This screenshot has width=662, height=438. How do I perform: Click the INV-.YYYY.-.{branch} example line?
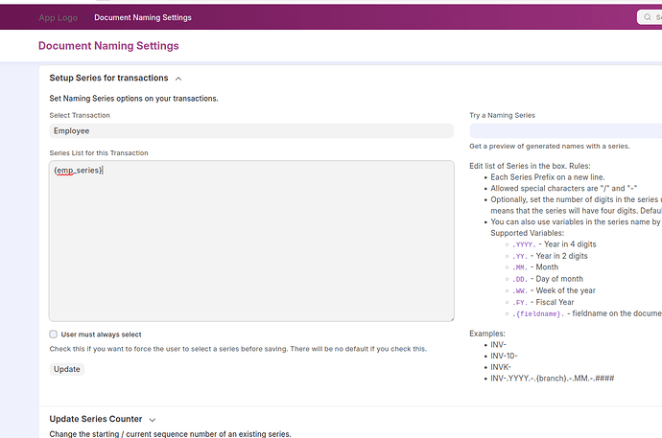click(552, 379)
